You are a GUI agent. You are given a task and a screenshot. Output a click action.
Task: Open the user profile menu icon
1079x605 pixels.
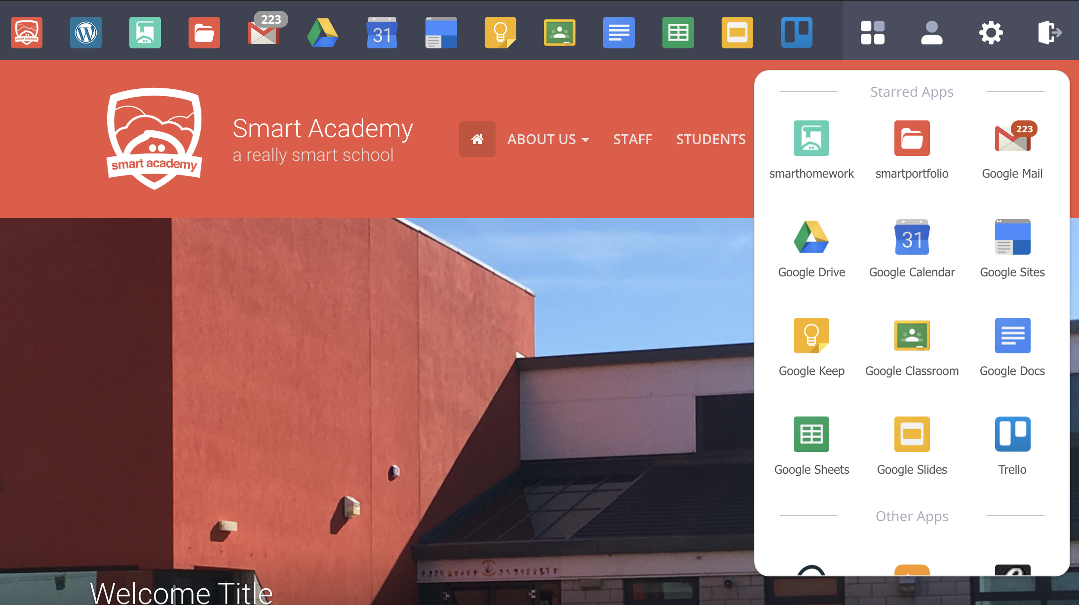(931, 33)
